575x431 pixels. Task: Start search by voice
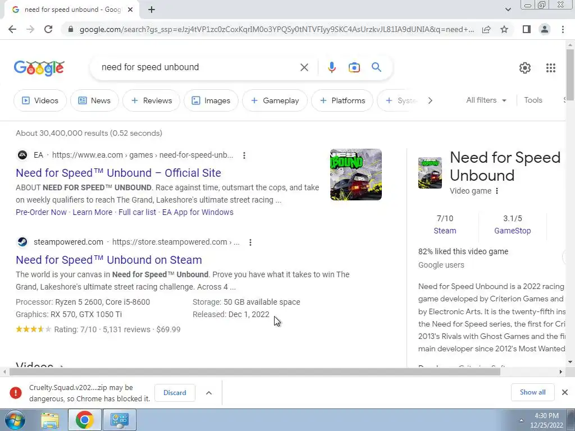(331, 67)
